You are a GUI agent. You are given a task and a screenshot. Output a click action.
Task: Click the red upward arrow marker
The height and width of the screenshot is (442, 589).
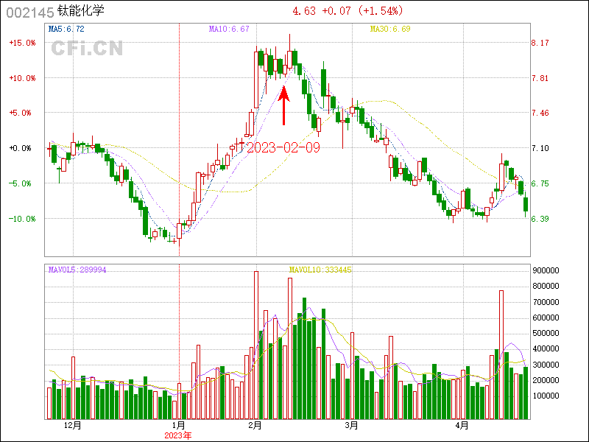click(x=284, y=105)
